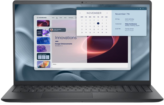Advance to next month with right arrow
The width and height of the screenshot is (164, 105).
[x=107, y=13]
